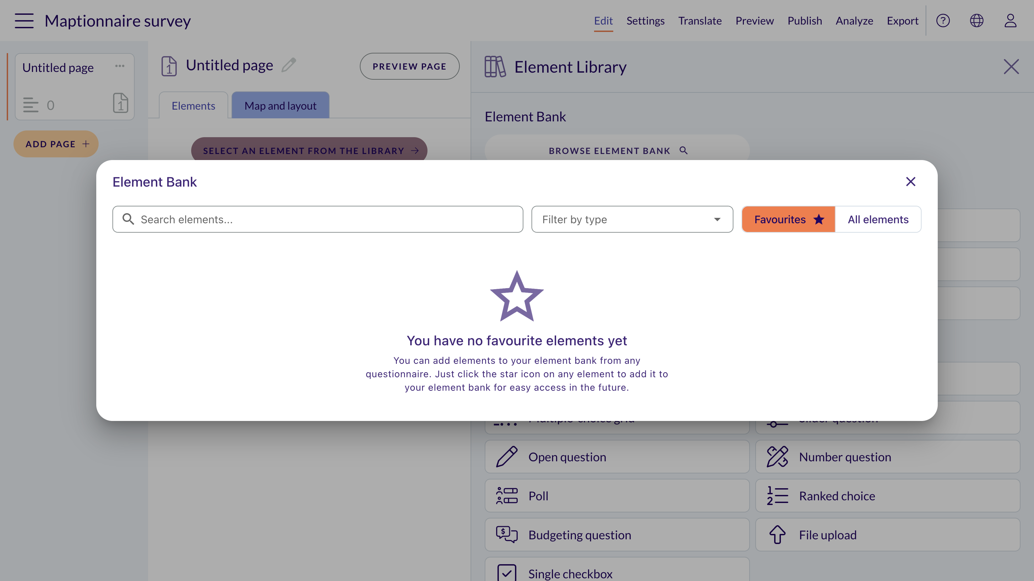This screenshot has height=581, width=1034.
Task: Switch to the Map and layout tab
Action: (281, 106)
